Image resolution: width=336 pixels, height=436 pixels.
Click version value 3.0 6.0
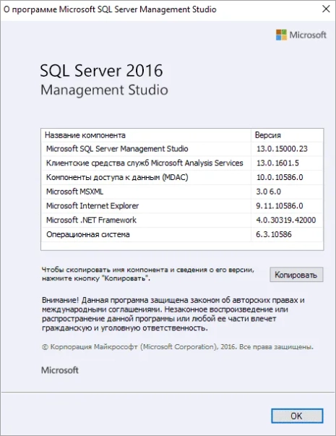(269, 192)
